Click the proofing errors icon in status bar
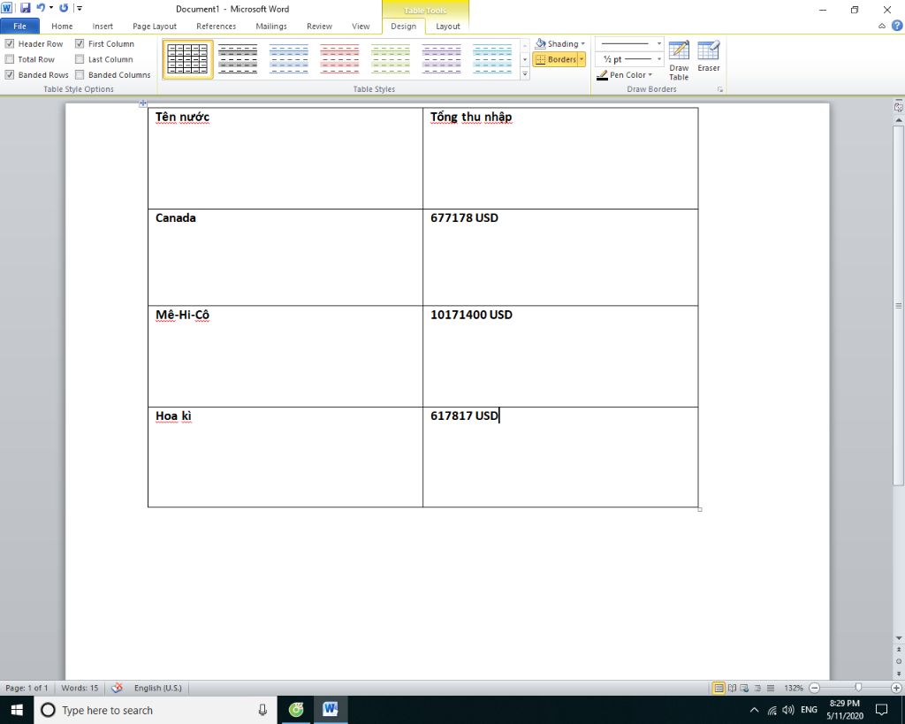Image resolution: width=905 pixels, height=724 pixels. 118,688
